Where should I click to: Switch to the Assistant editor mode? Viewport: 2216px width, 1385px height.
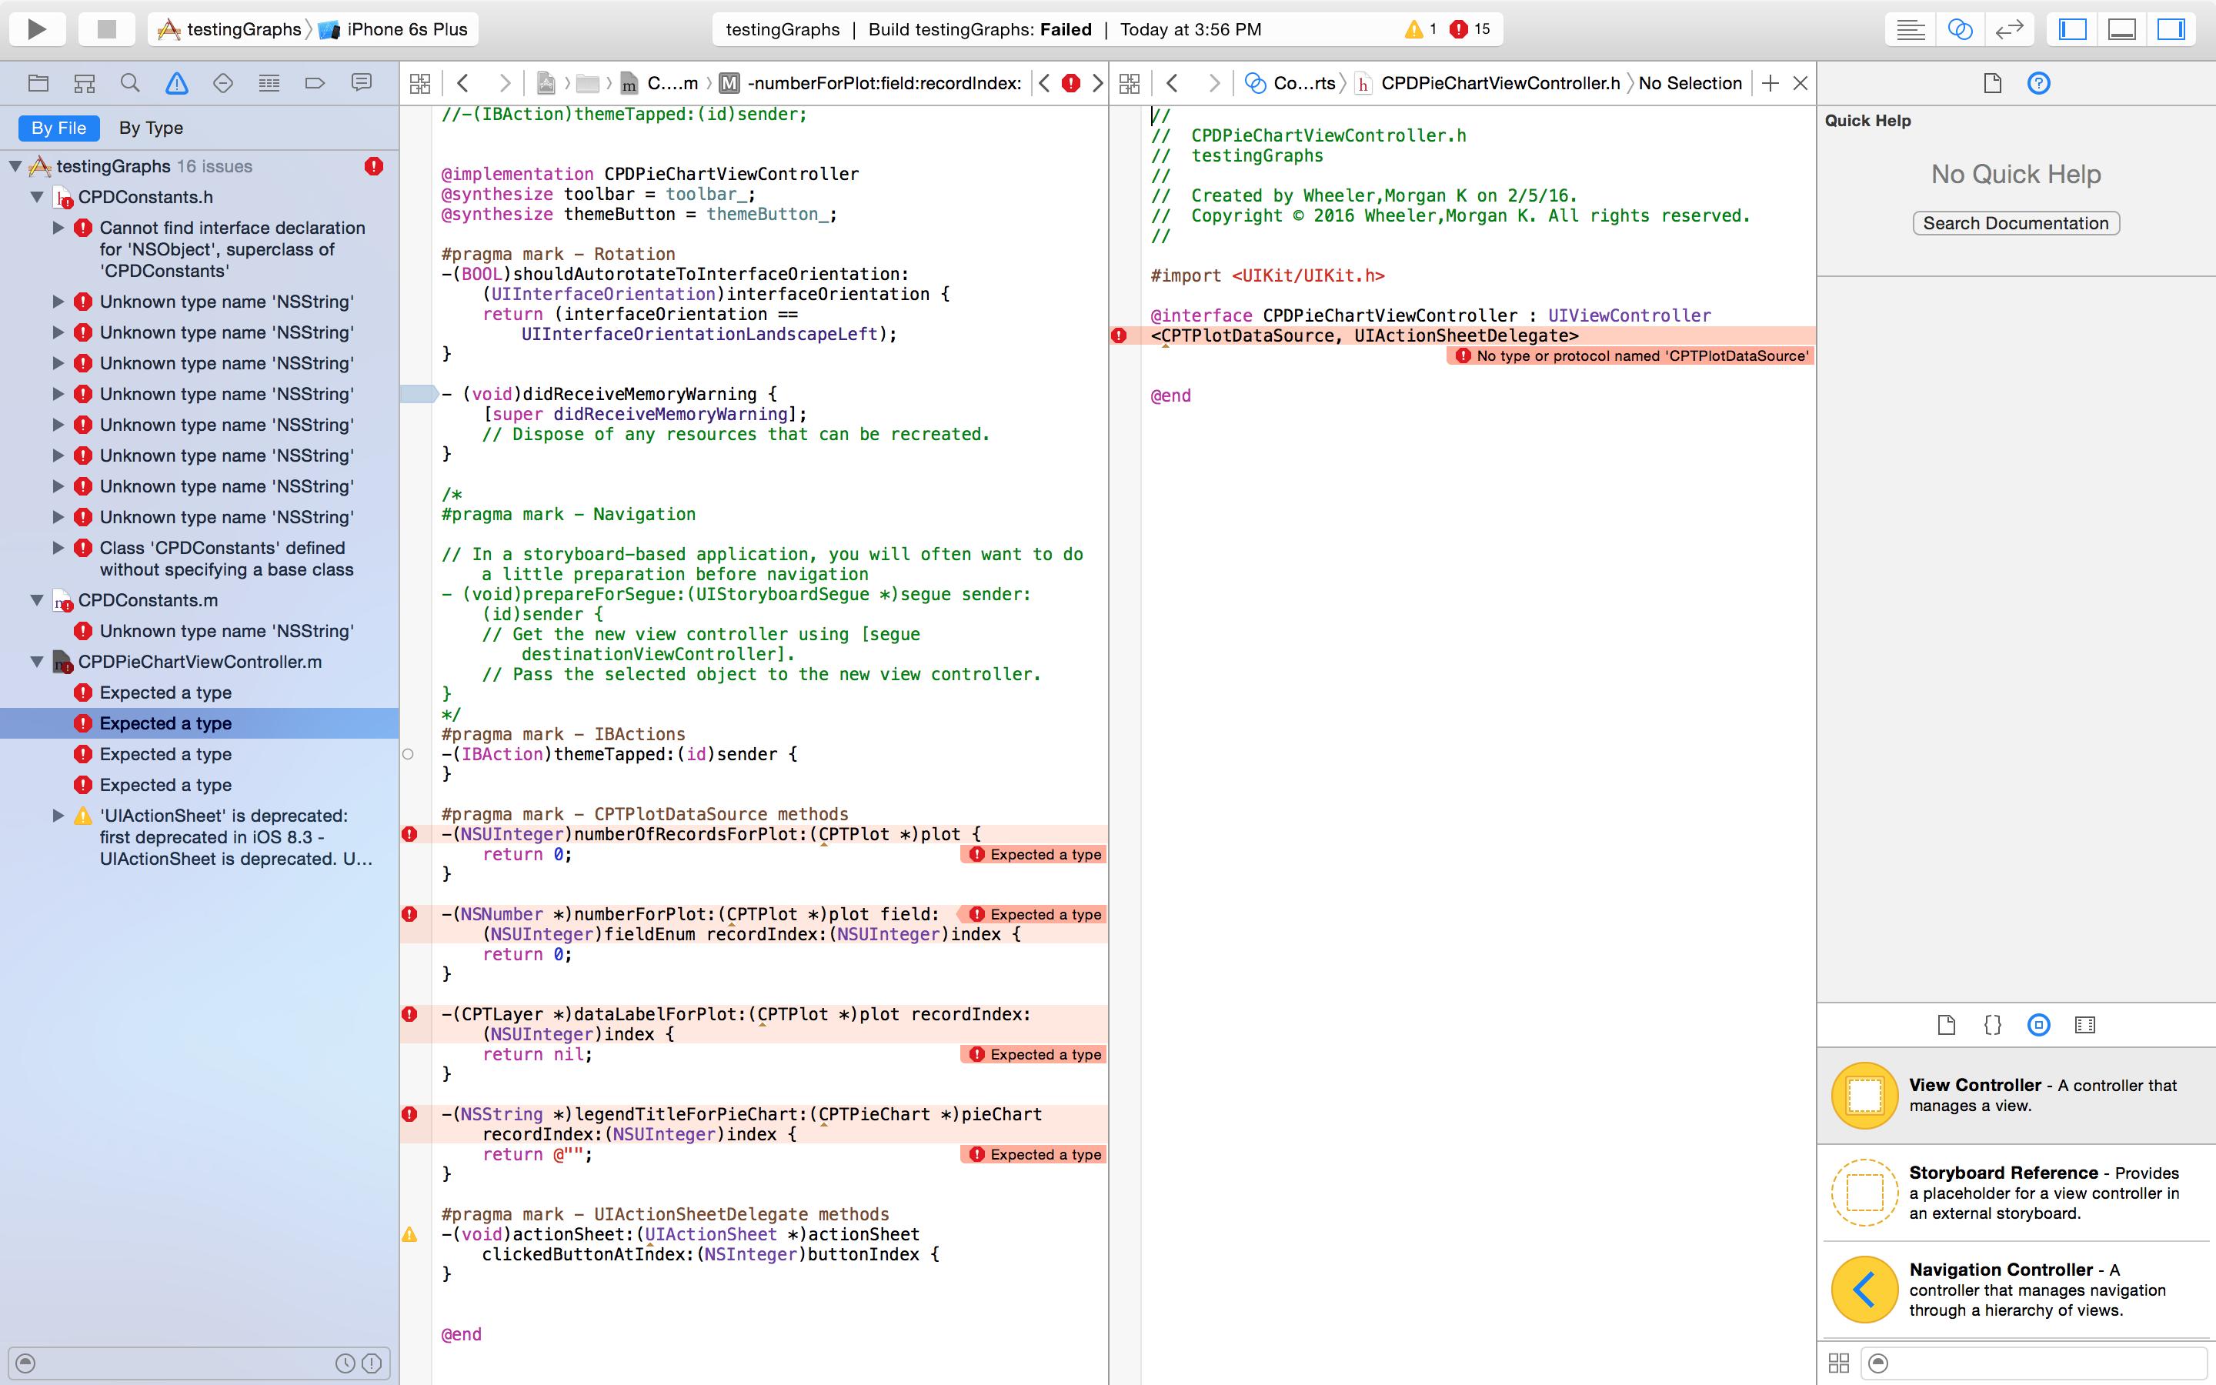click(x=1960, y=29)
